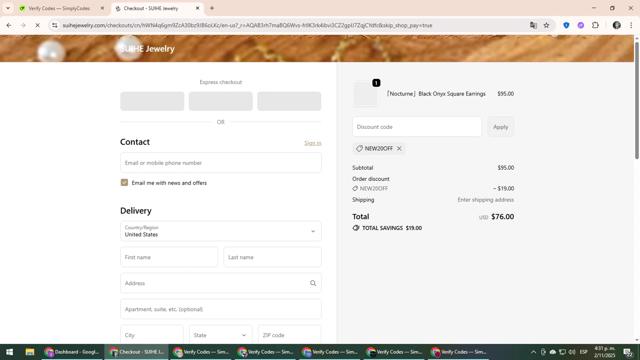Click the SUIHE Jewelry store logo

tap(147, 49)
